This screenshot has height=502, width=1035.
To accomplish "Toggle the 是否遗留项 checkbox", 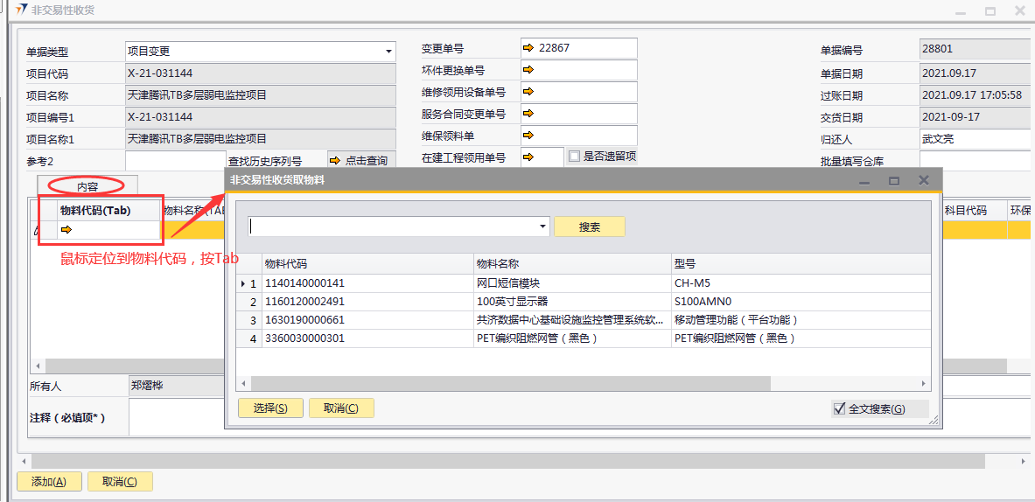I will point(574,157).
